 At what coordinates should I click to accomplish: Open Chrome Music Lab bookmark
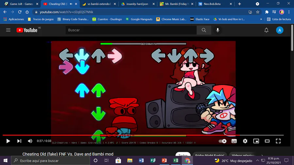click(171, 19)
